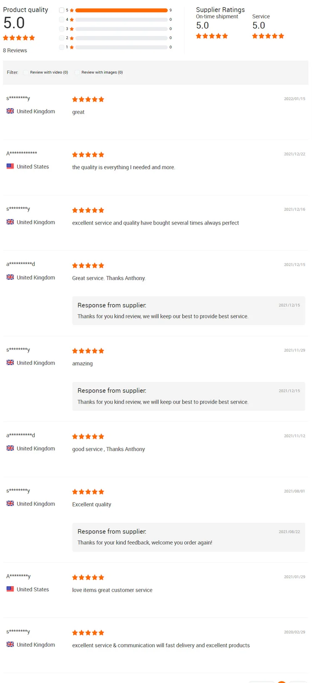Click the UK flag beside 'Great service. Thanks Anthony.' review
This screenshot has width=312, height=683.
(10, 277)
